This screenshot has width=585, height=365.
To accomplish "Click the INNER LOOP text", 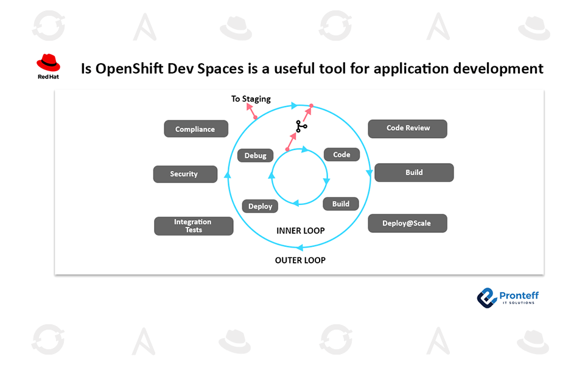I will tap(300, 231).
